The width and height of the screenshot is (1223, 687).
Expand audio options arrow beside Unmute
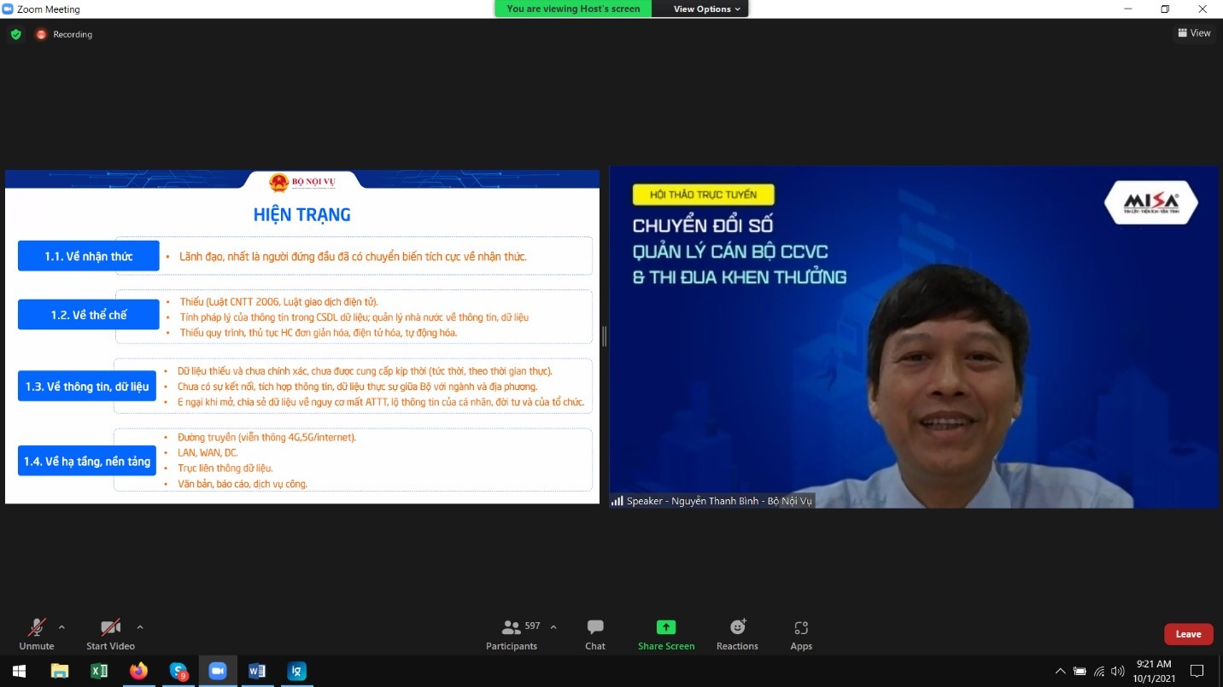(61, 627)
